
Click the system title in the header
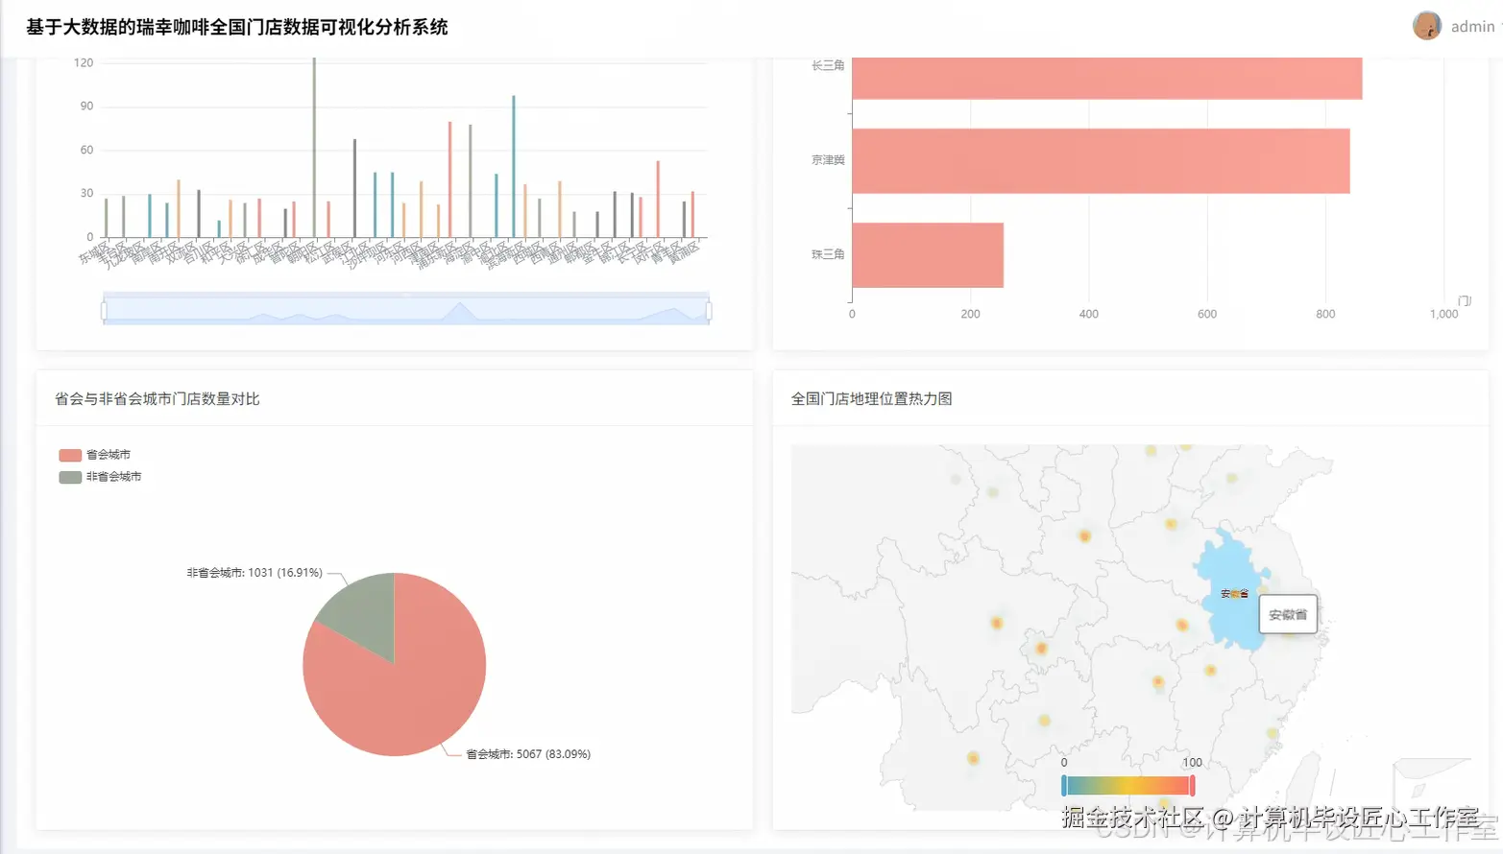click(237, 27)
